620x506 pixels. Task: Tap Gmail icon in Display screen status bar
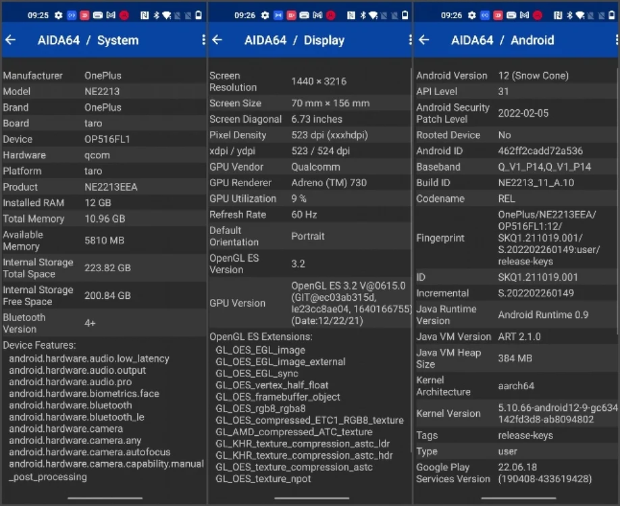(x=317, y=15)
